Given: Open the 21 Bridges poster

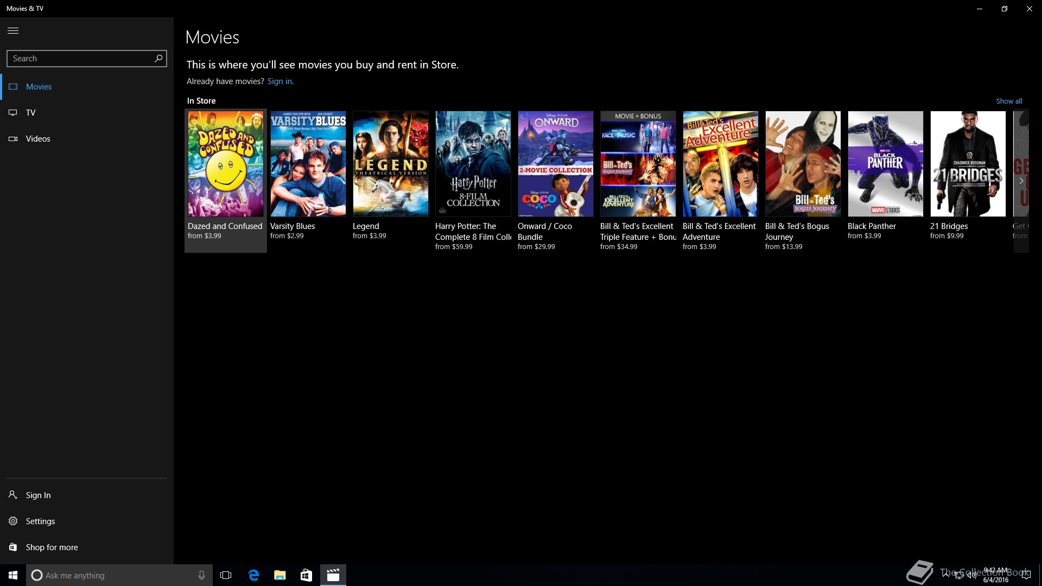Looking at the screenshot, I should pos(968,164).
